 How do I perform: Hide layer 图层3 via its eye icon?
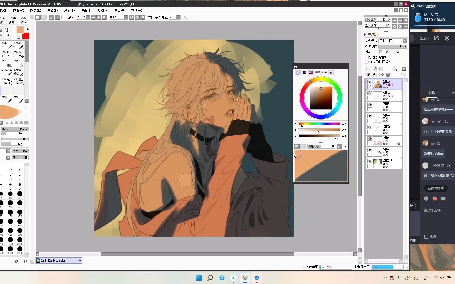370,93
